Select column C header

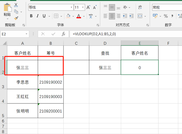(x=76, y=43)
